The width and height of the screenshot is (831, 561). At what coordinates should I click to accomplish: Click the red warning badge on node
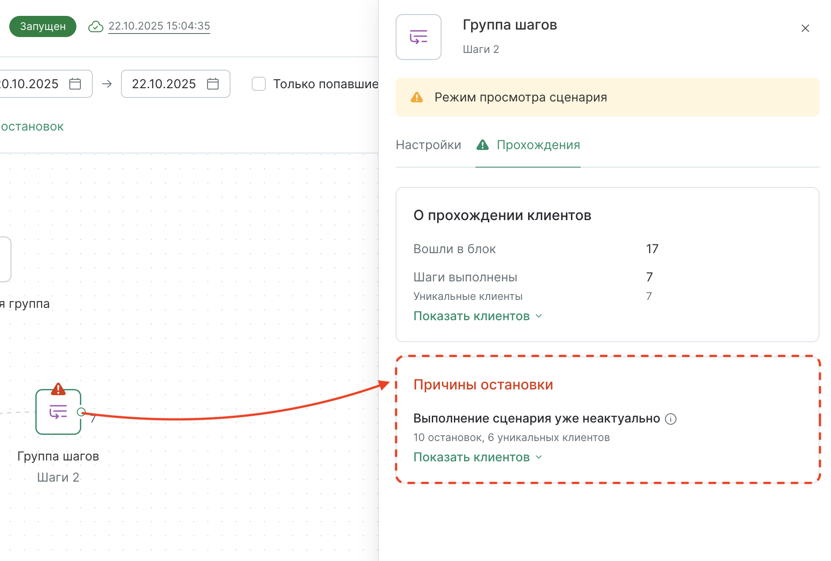58,389
